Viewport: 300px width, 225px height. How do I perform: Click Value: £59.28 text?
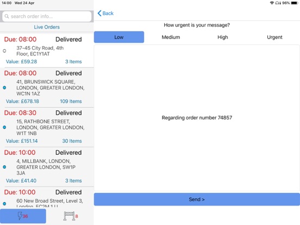coord(21,61)
